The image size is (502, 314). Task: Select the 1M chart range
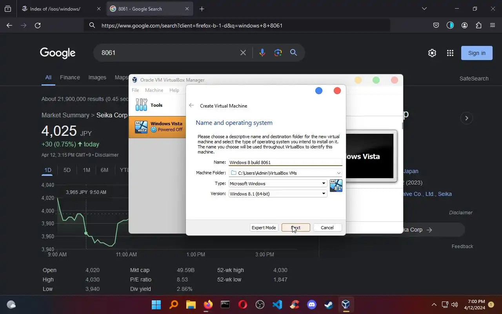[86, 170]
